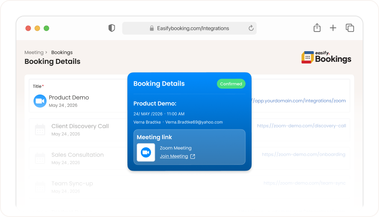Viewport: 379px width, 217px height.
Task: Click the Zoom Meeting label in popup
Action: point(176,148)
